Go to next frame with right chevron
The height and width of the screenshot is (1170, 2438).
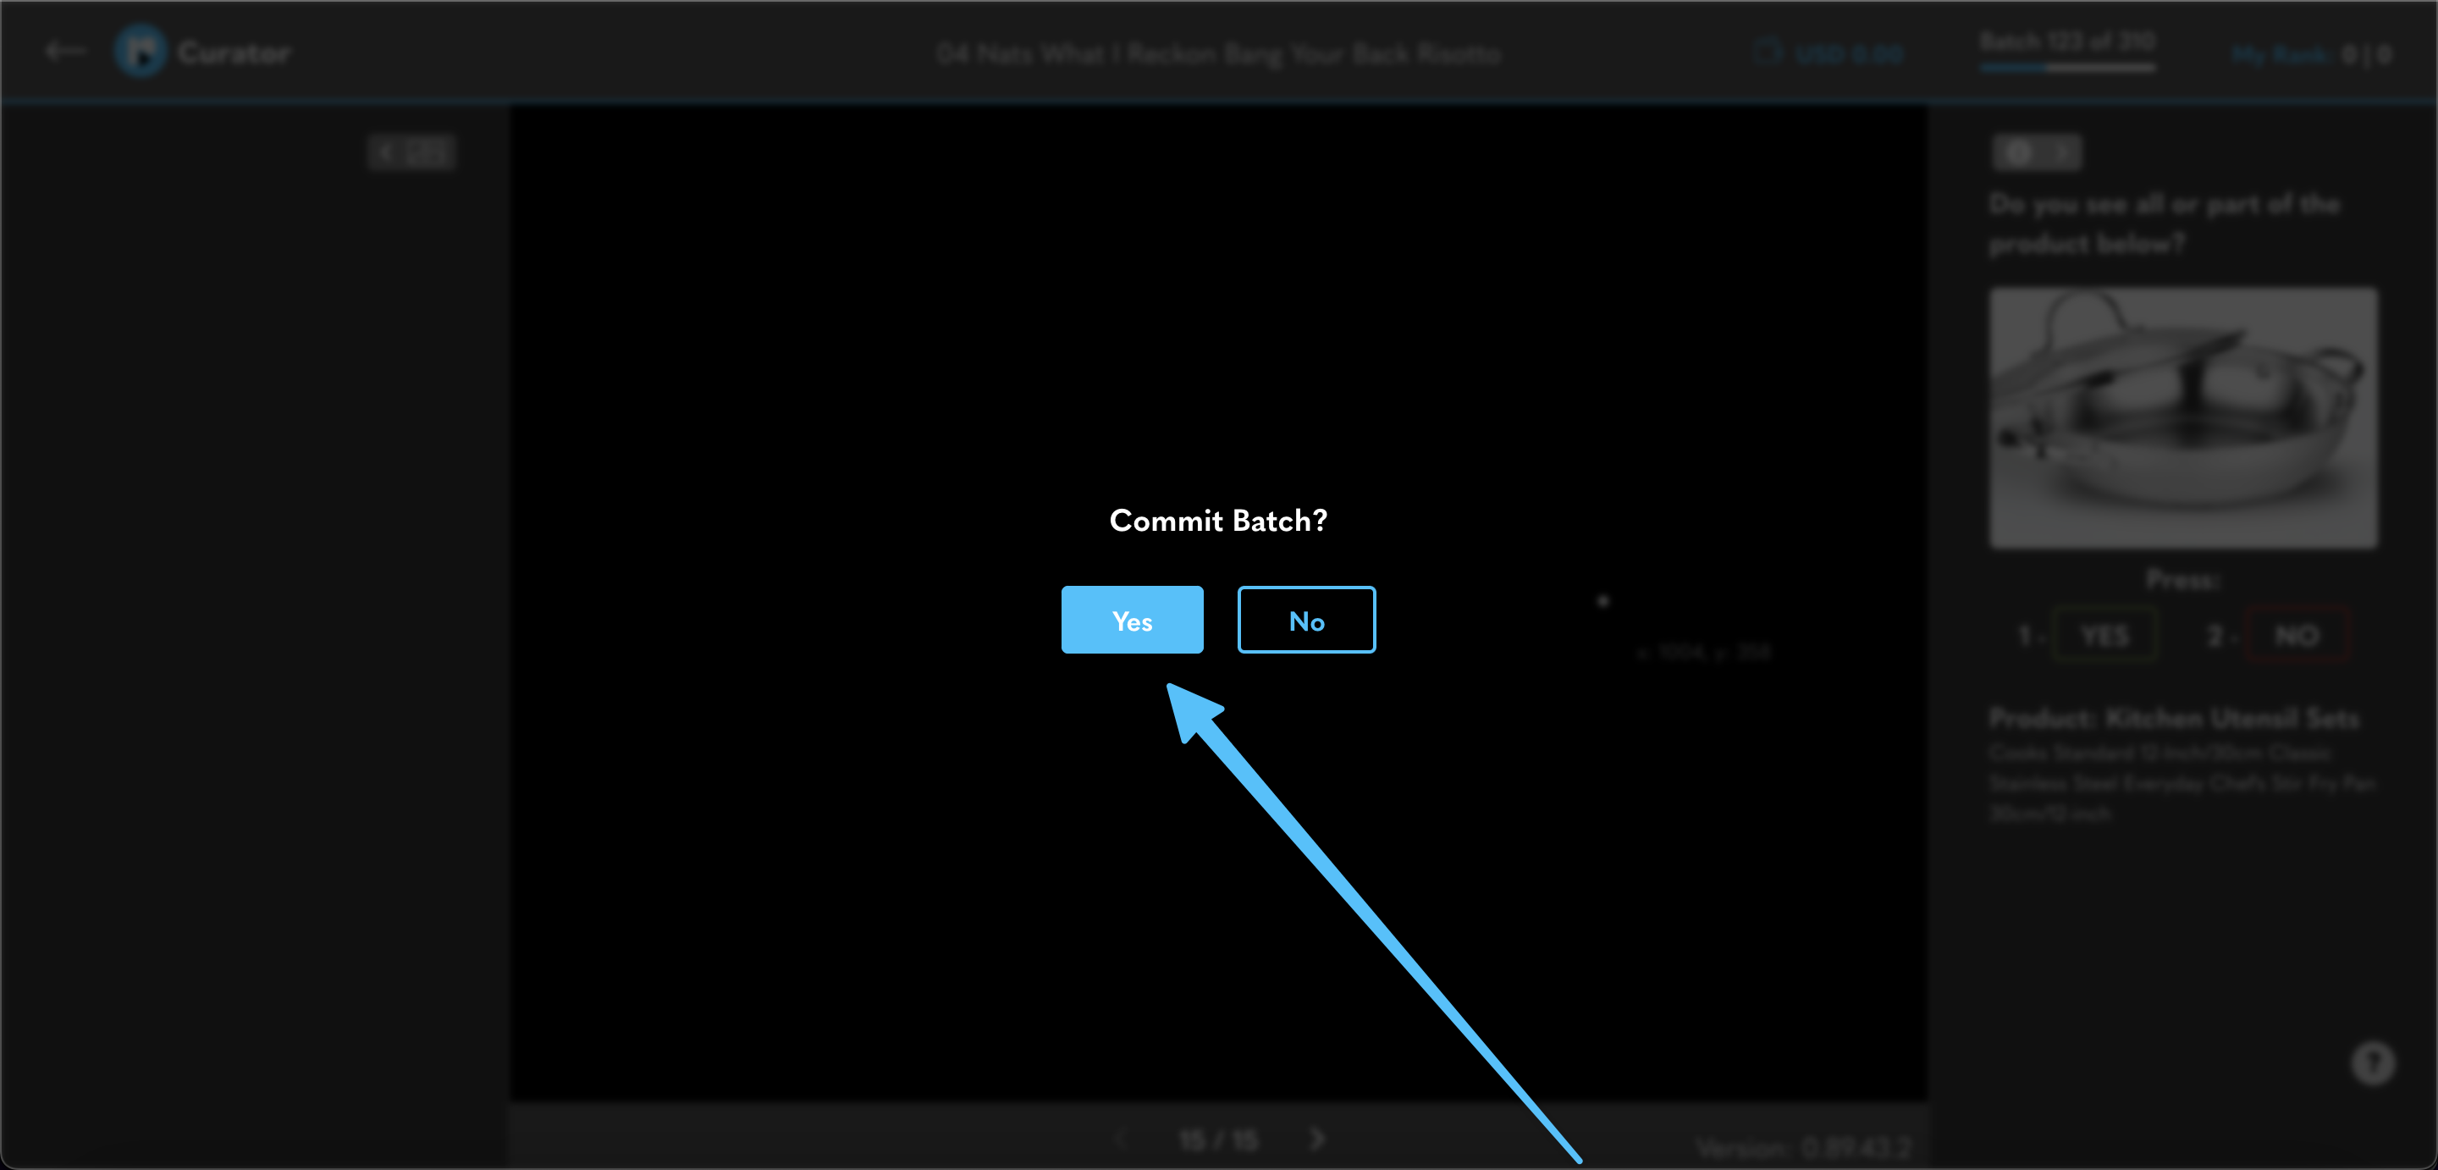(1318, 1139)
